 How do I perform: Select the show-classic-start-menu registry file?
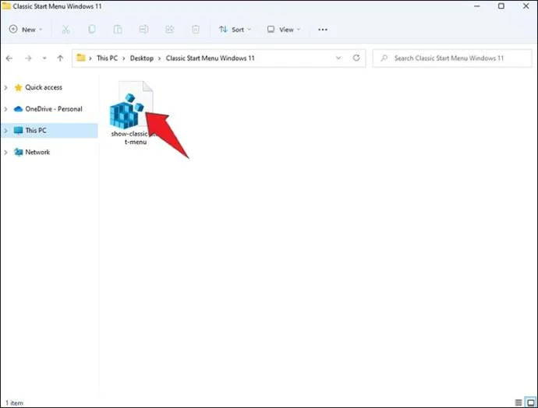[132, 114]
